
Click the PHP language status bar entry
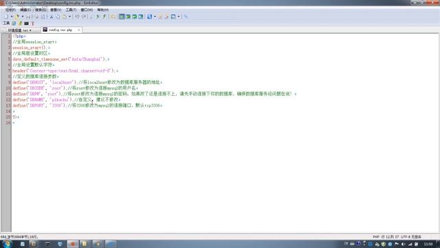376,237
